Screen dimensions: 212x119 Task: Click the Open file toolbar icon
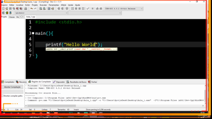coord(7,9)
